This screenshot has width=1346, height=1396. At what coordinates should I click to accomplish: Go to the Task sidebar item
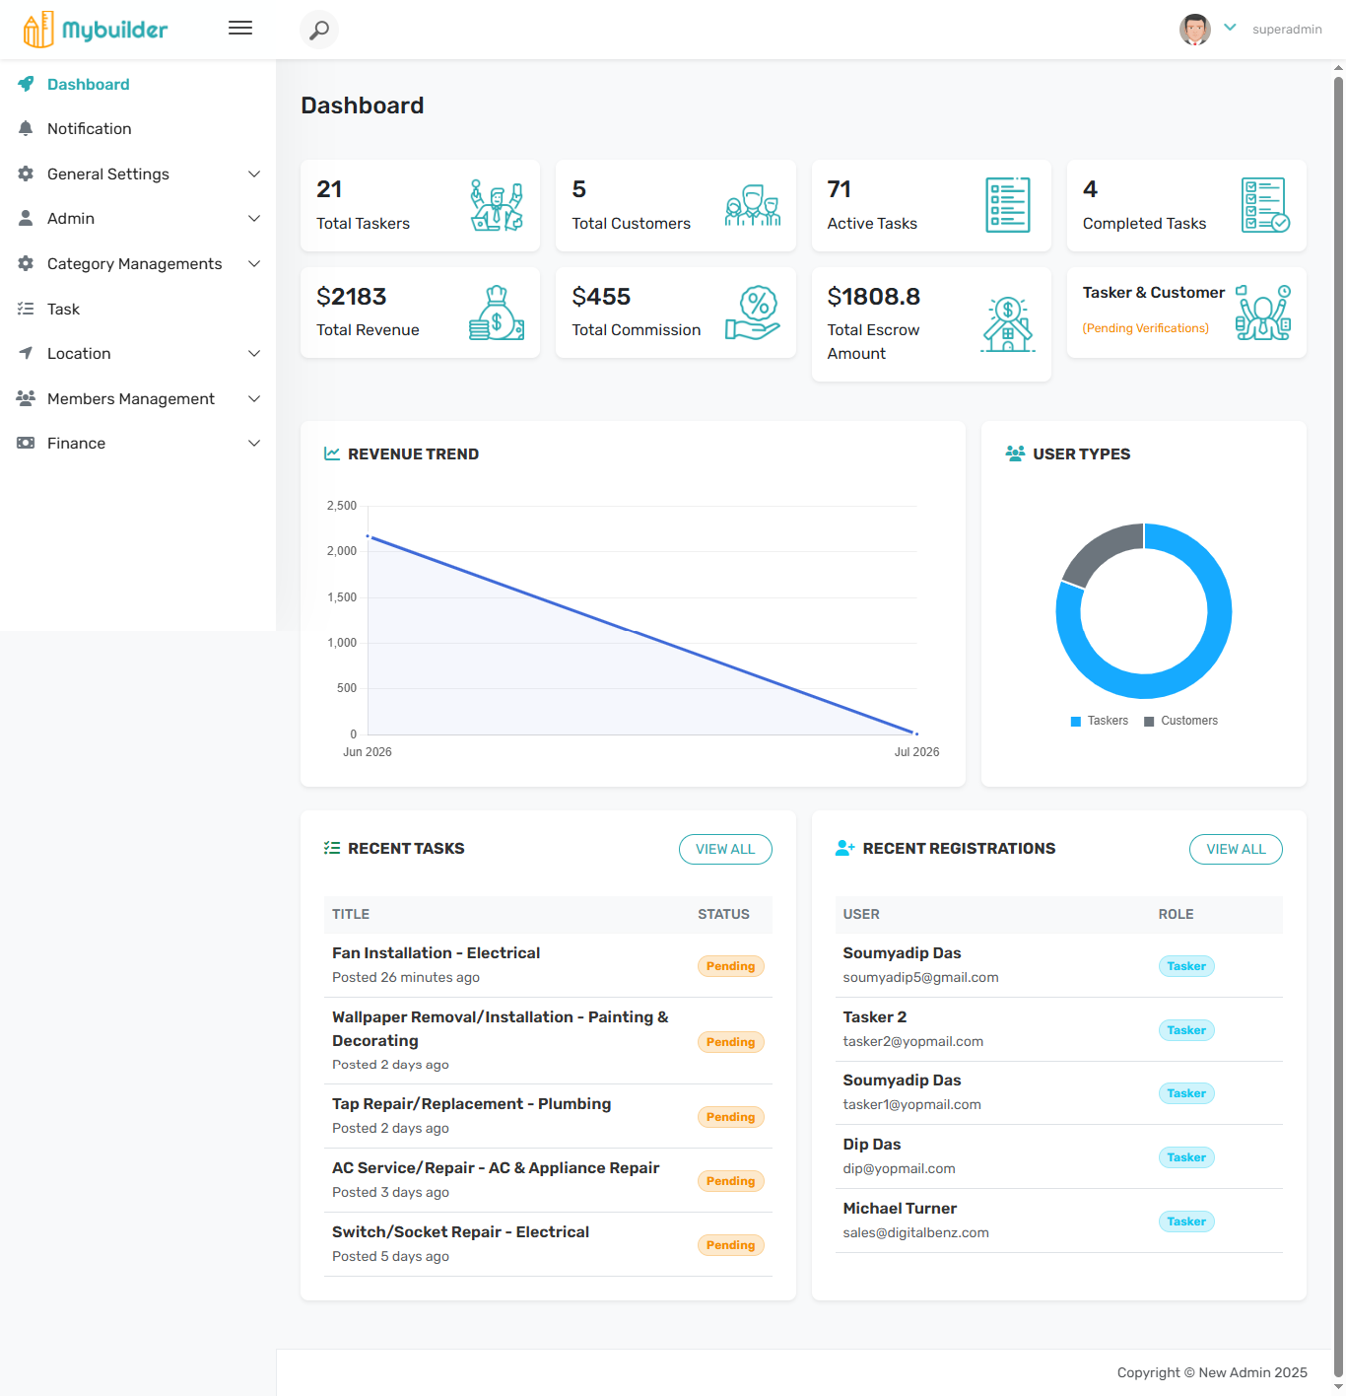[x=138, y=309]
